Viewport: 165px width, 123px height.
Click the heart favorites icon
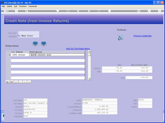tap(58, 11)
